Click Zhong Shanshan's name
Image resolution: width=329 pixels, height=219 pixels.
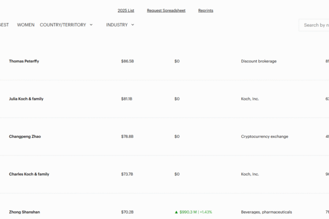click(25, 212)
